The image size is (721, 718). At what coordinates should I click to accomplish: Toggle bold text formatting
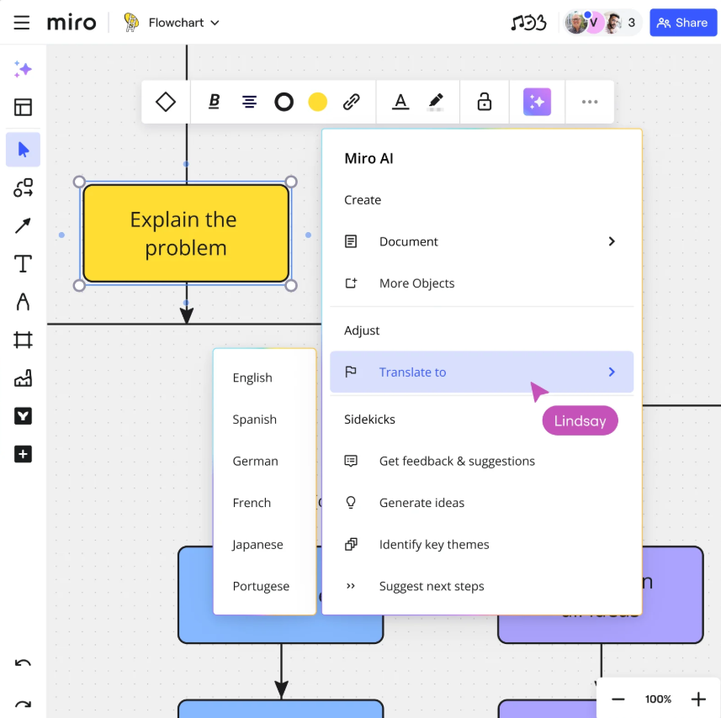215,102
